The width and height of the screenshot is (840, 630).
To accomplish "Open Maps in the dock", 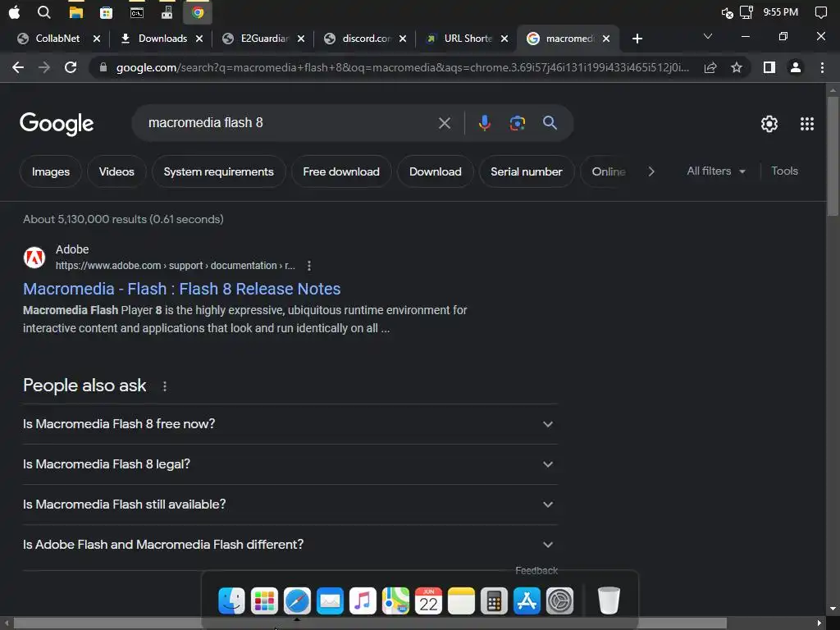I will [x=395, y=600].
